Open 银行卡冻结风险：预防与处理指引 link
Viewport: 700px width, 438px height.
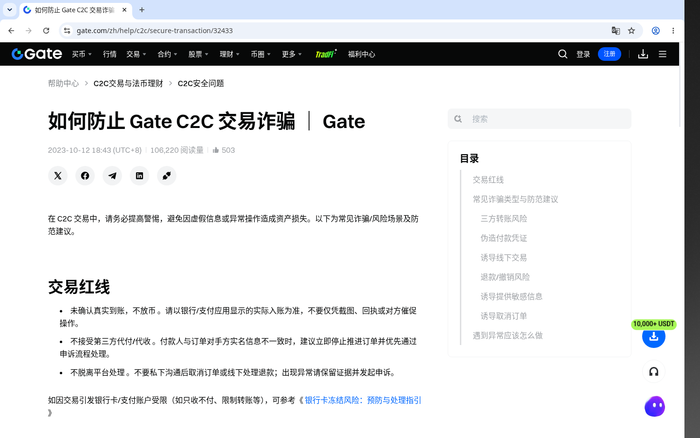363,400
